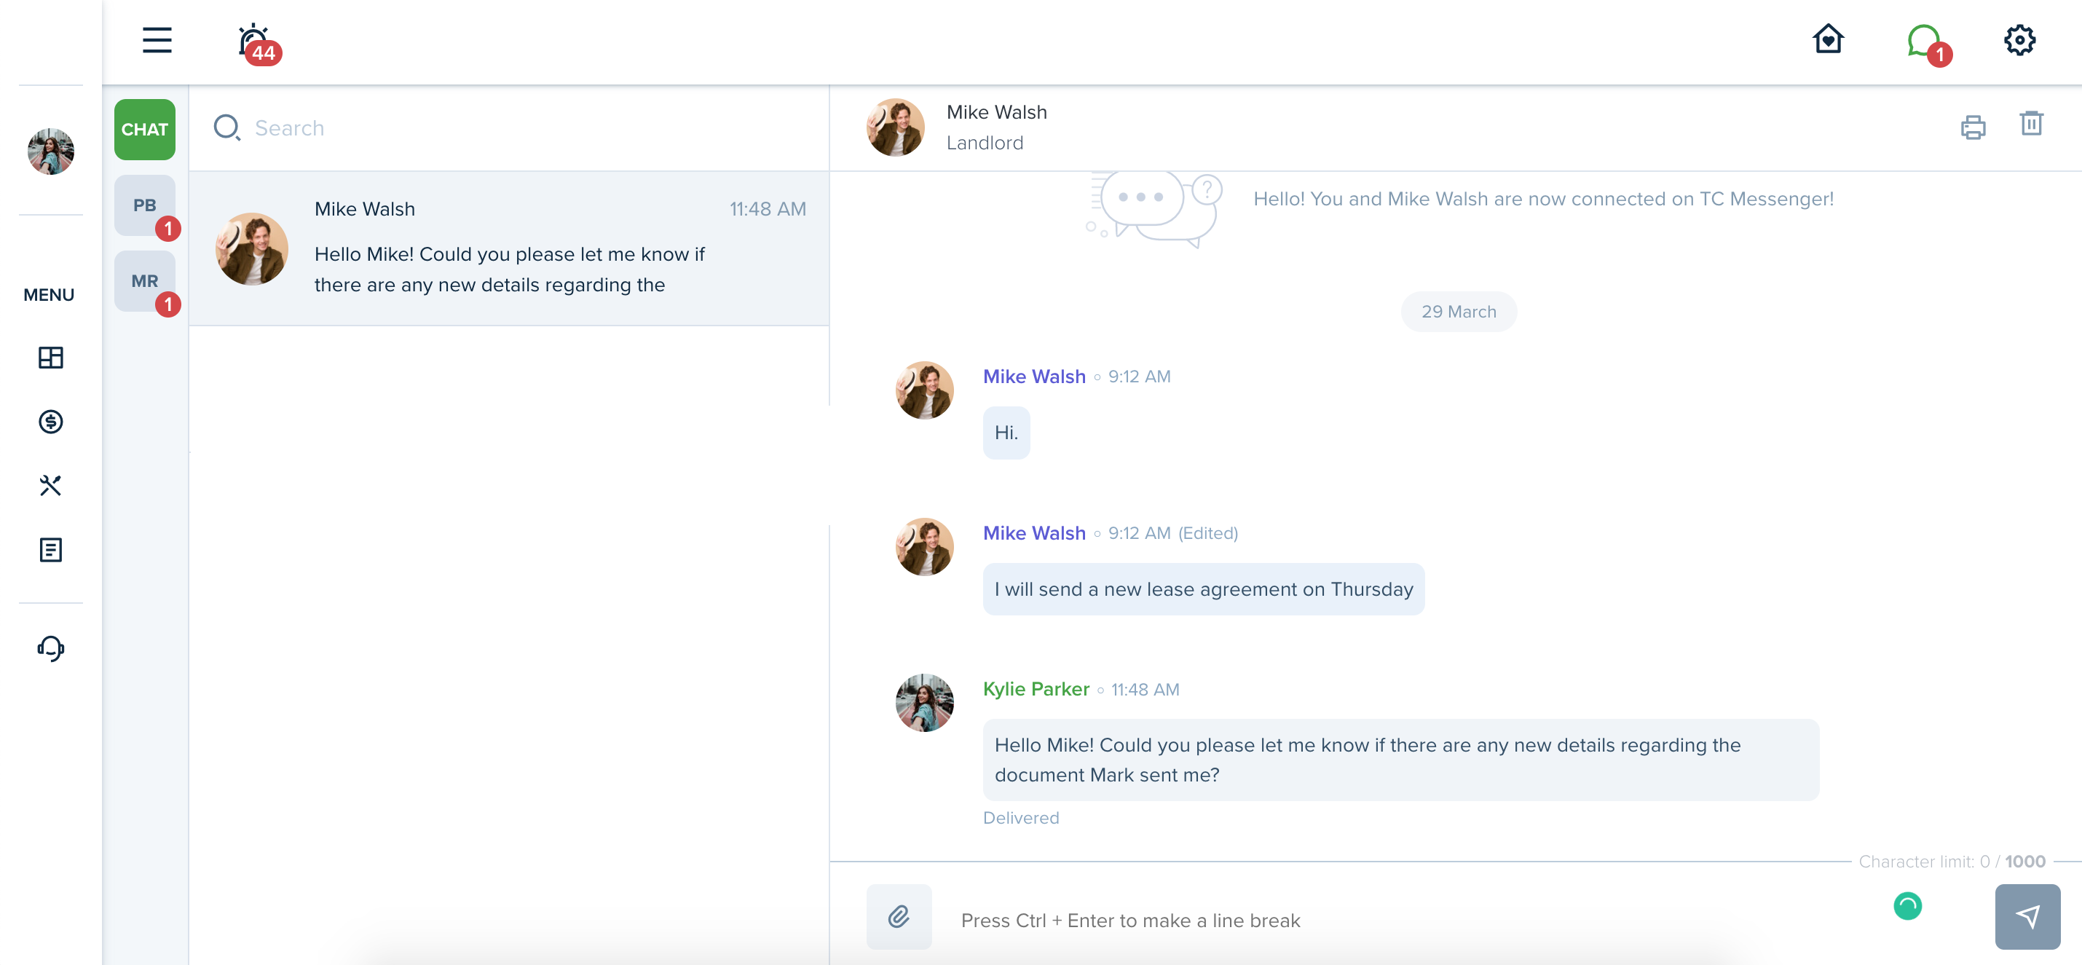Open the hamburger menu

coord(157,40)
